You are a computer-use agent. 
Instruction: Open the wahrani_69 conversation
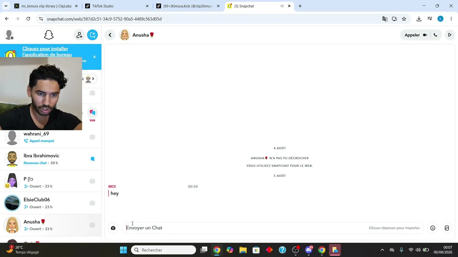pos(50,137)
